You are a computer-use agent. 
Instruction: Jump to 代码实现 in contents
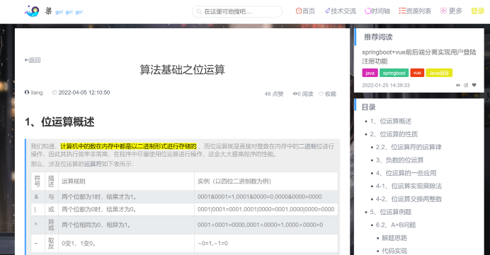pos(394,251)
